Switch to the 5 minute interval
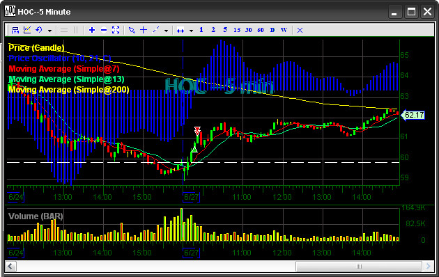This screenshot has width=439, height=277. 225,30
